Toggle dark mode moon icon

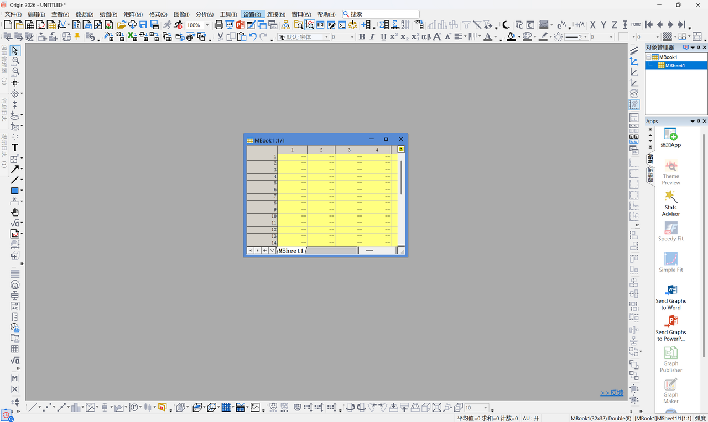pyautogui.click(x=506, y=25)
